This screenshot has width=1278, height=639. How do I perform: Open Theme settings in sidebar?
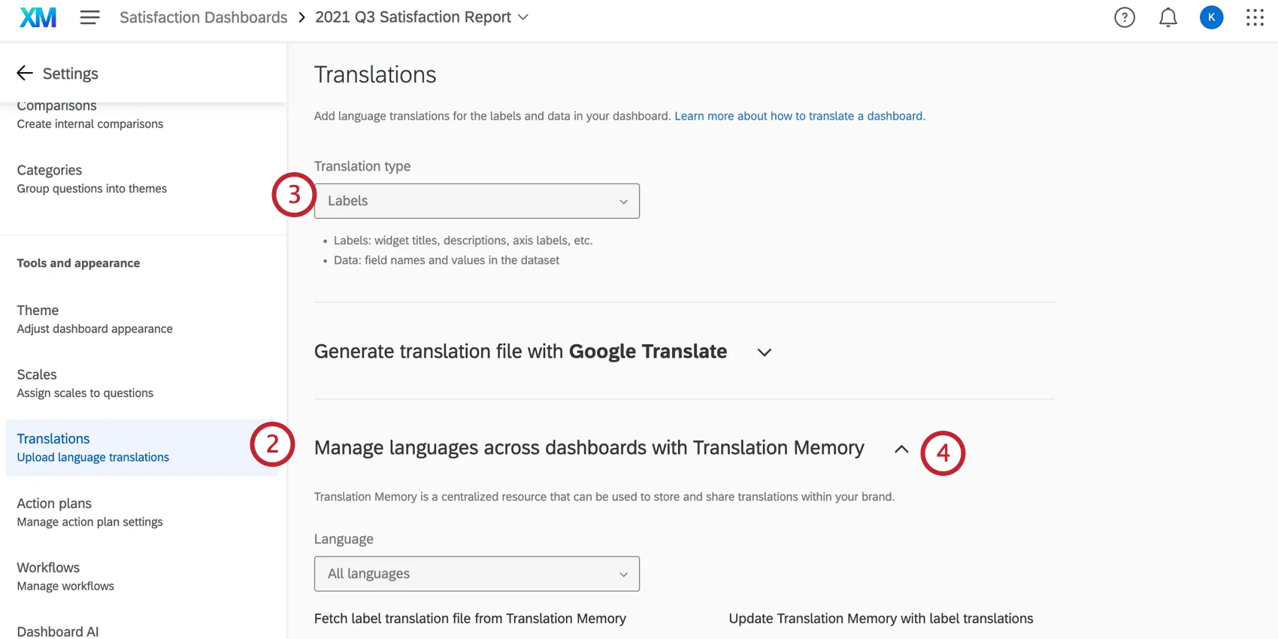95,319
